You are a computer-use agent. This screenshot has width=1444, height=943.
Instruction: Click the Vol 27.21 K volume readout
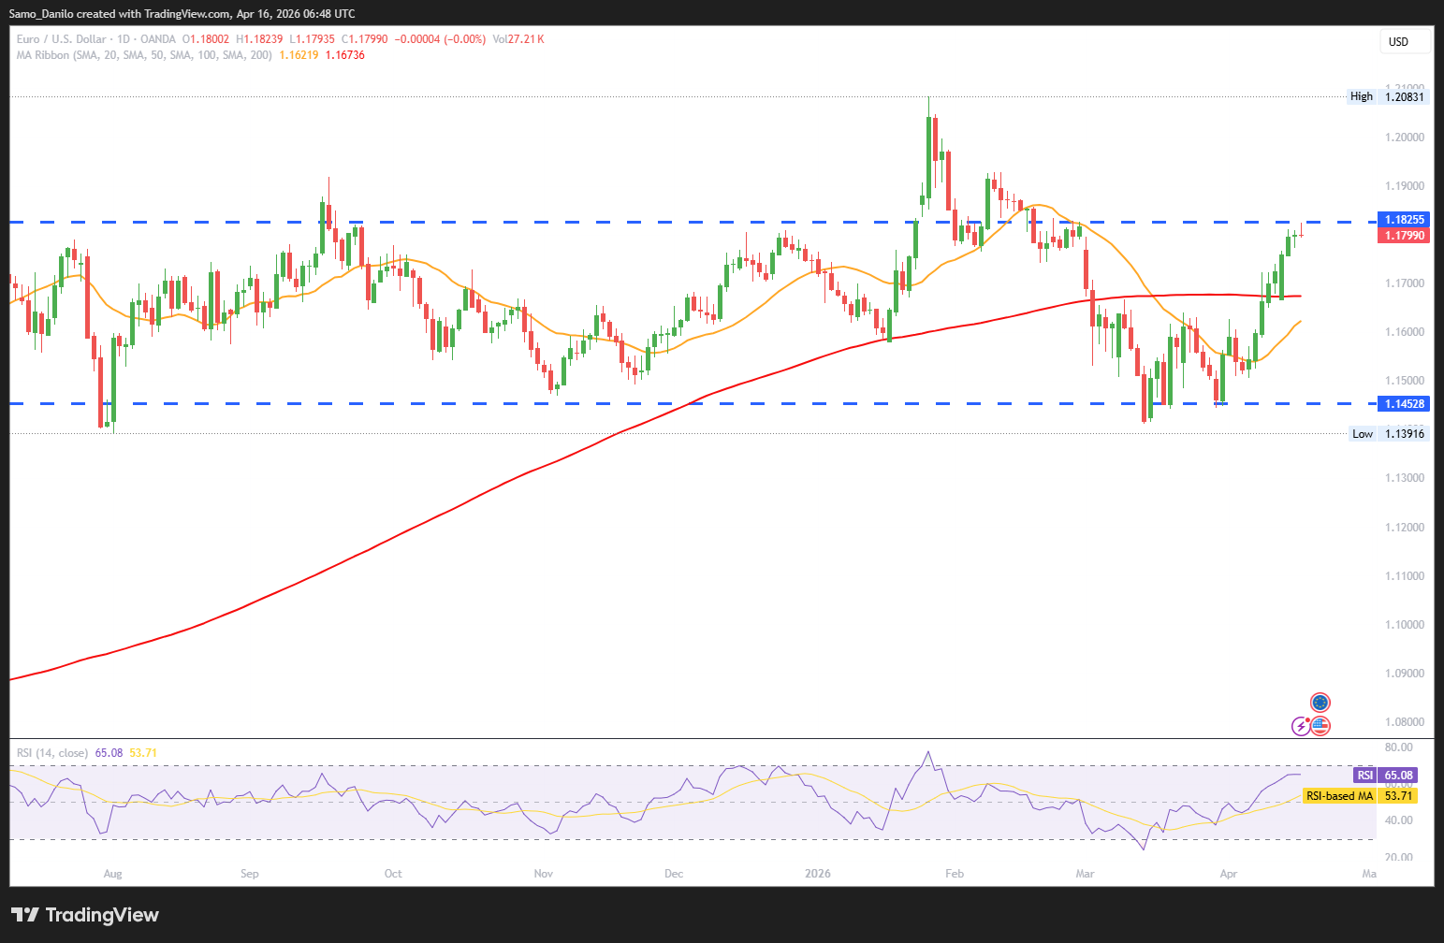[518, 39]
